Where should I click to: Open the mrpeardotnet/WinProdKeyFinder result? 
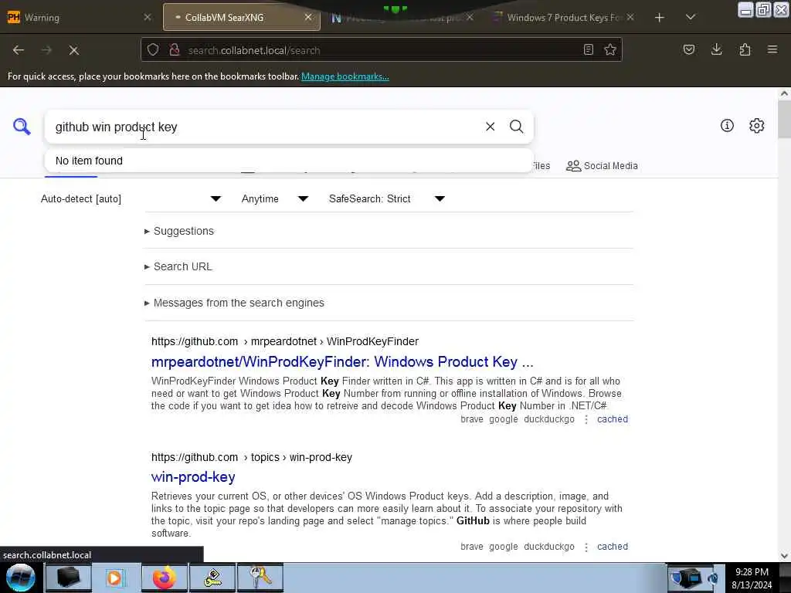342,362
